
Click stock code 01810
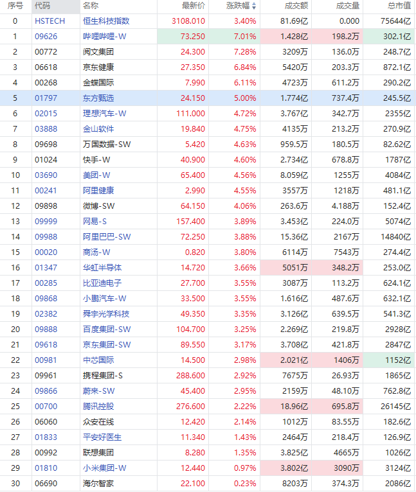(46, 468)
